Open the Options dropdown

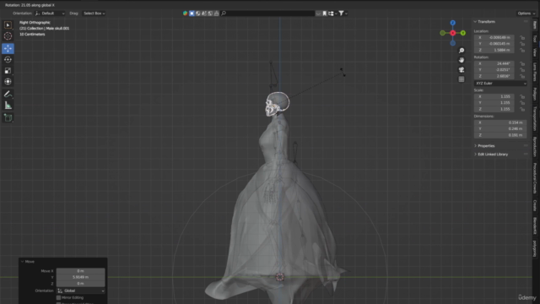pyautogui.click(x=526, y=14)
